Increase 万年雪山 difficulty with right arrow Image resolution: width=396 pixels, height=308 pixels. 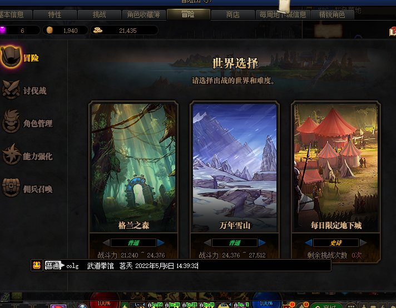point(262,242)
